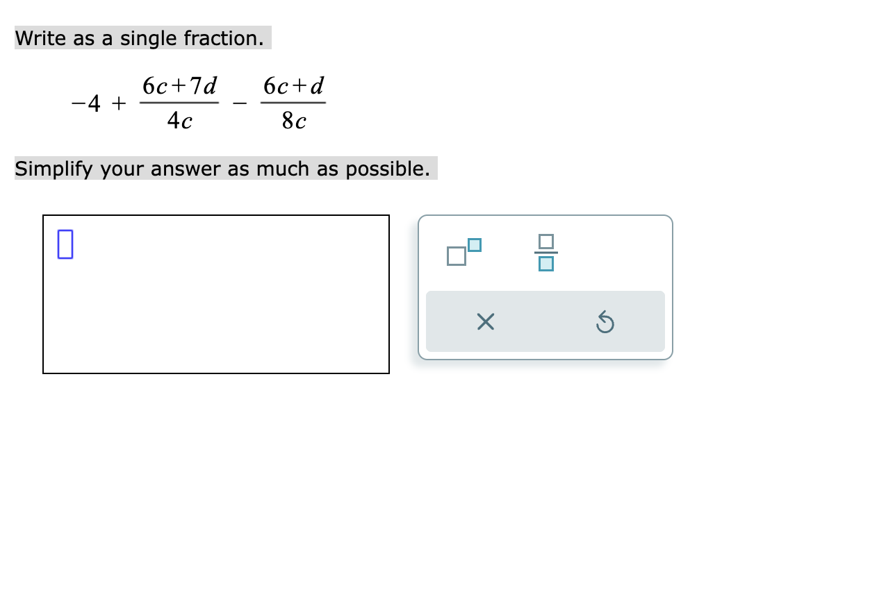Click the gray toolbar row holding X and undo

click(545, 321)
